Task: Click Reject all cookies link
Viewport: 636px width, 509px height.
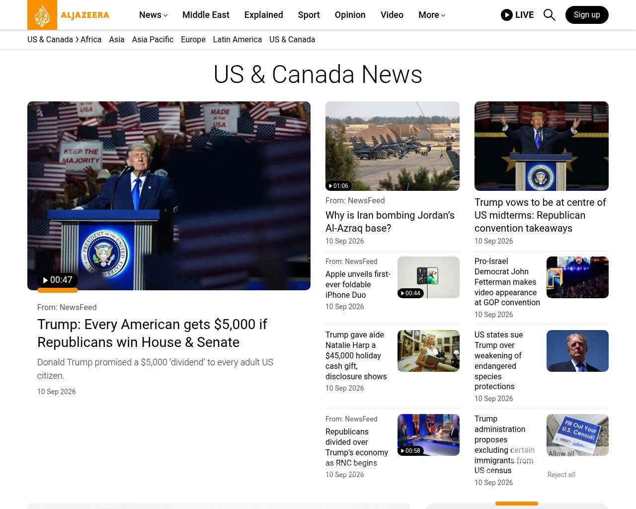Action: pyautogui.click(x=561, y=475)
